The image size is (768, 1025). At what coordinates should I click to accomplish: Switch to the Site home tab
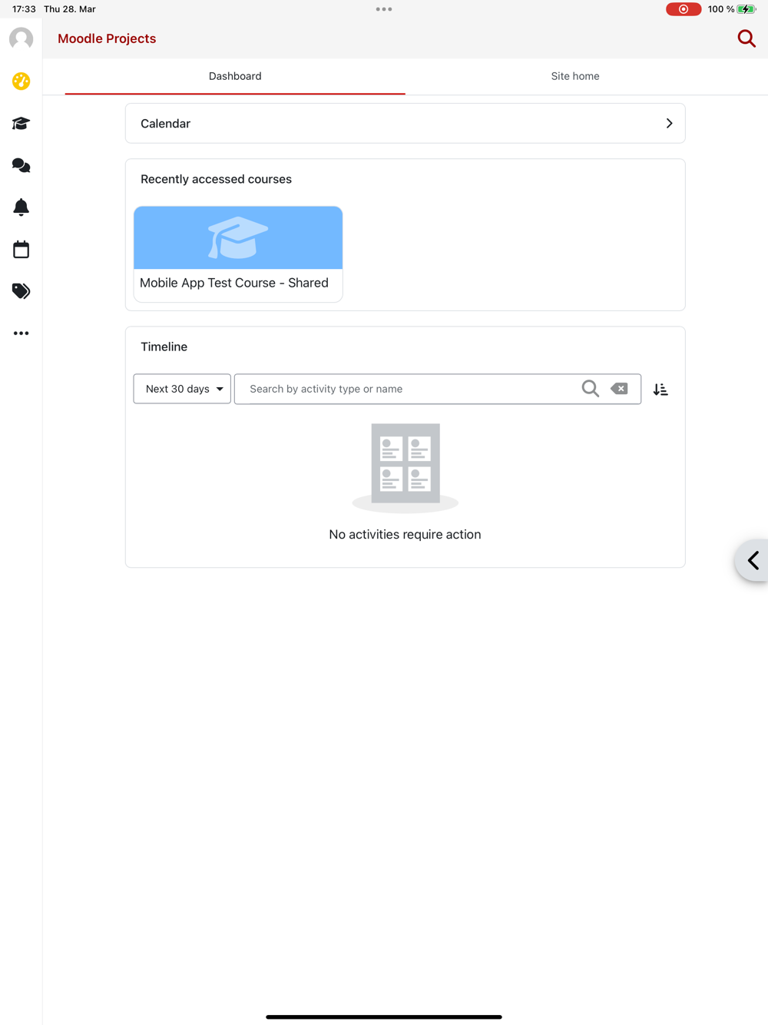click(x=575, y=76)
